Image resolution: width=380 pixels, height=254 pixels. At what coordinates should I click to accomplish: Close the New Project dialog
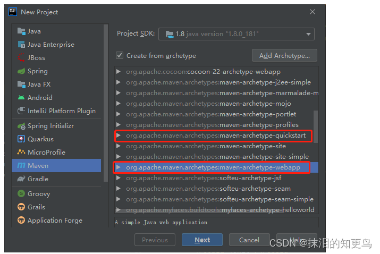coord(313,12)
